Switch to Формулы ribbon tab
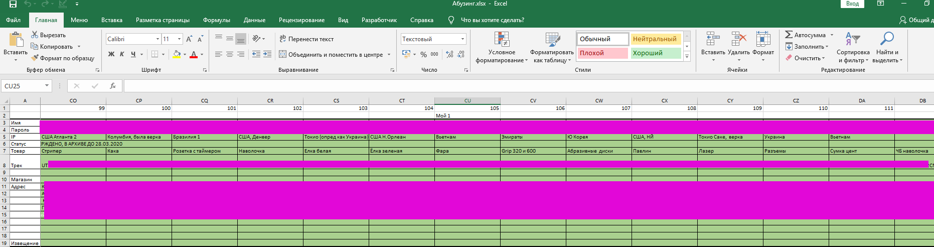This screenshot has height=247, width=934. click(217, 20)
